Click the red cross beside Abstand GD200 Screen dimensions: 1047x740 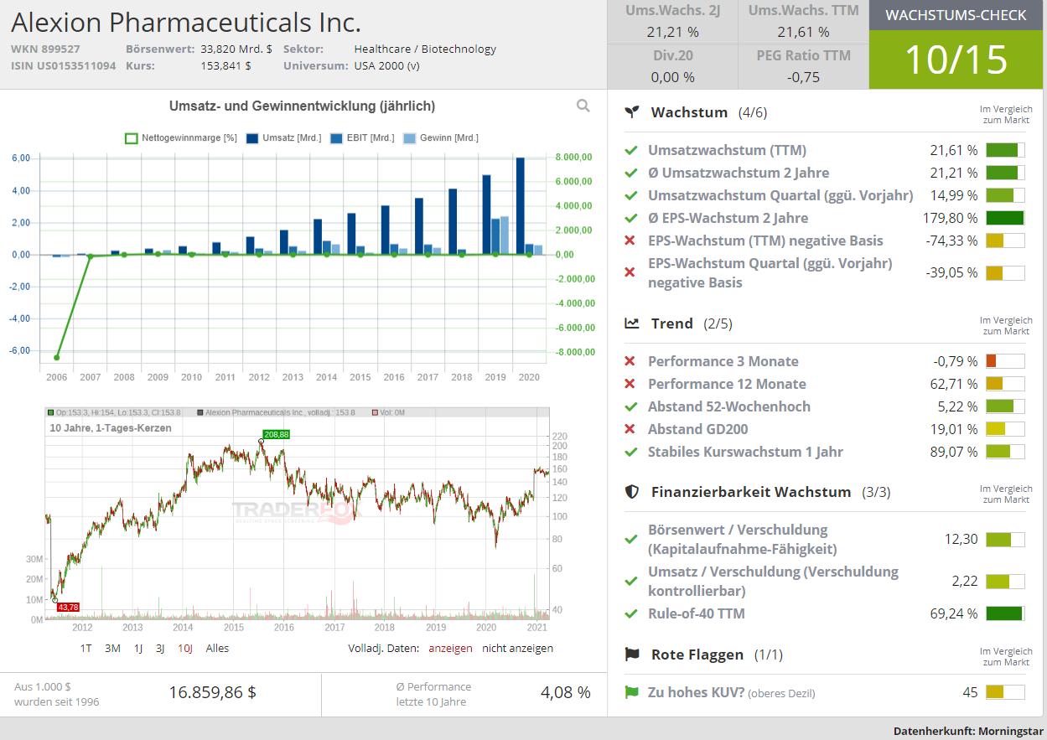pyautogui.click(x=630, y=429)
